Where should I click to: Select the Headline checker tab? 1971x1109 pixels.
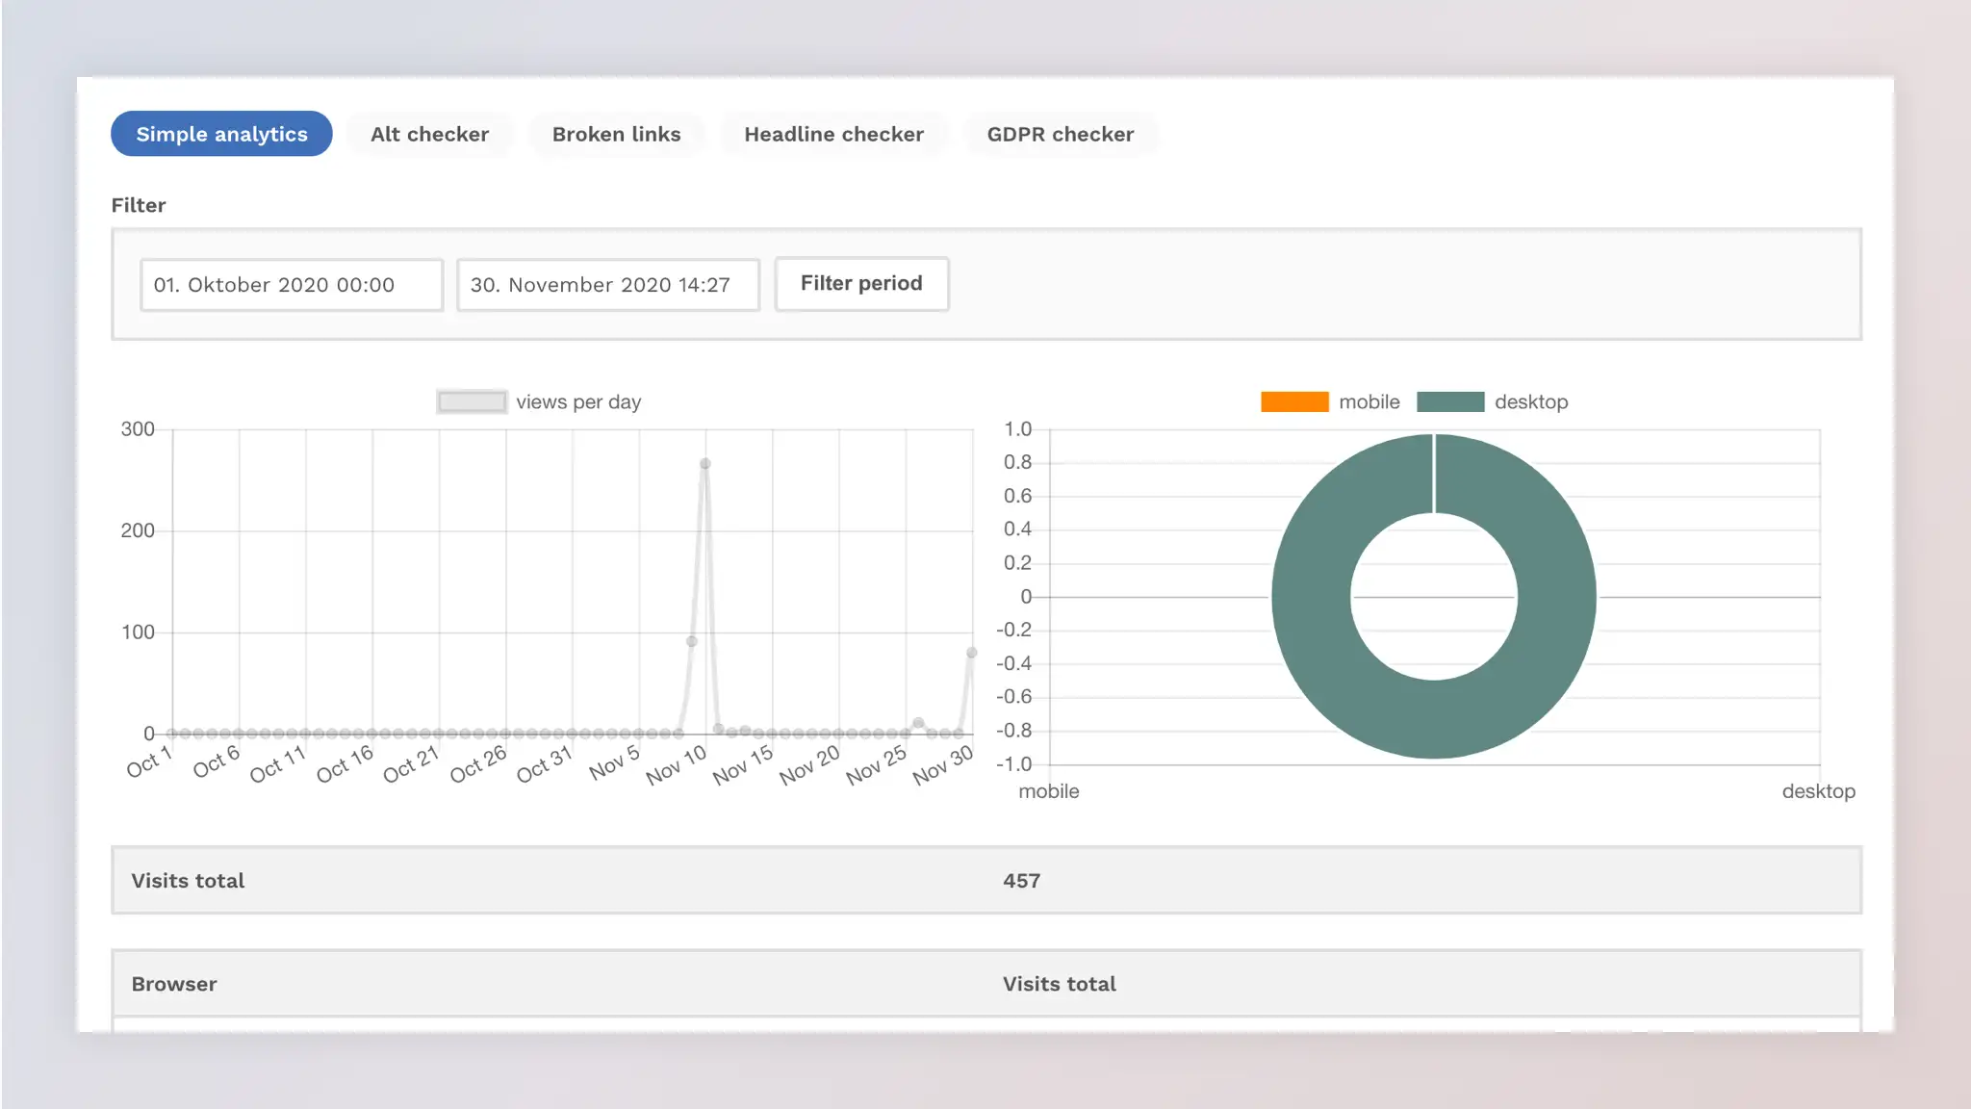[833, 134]
